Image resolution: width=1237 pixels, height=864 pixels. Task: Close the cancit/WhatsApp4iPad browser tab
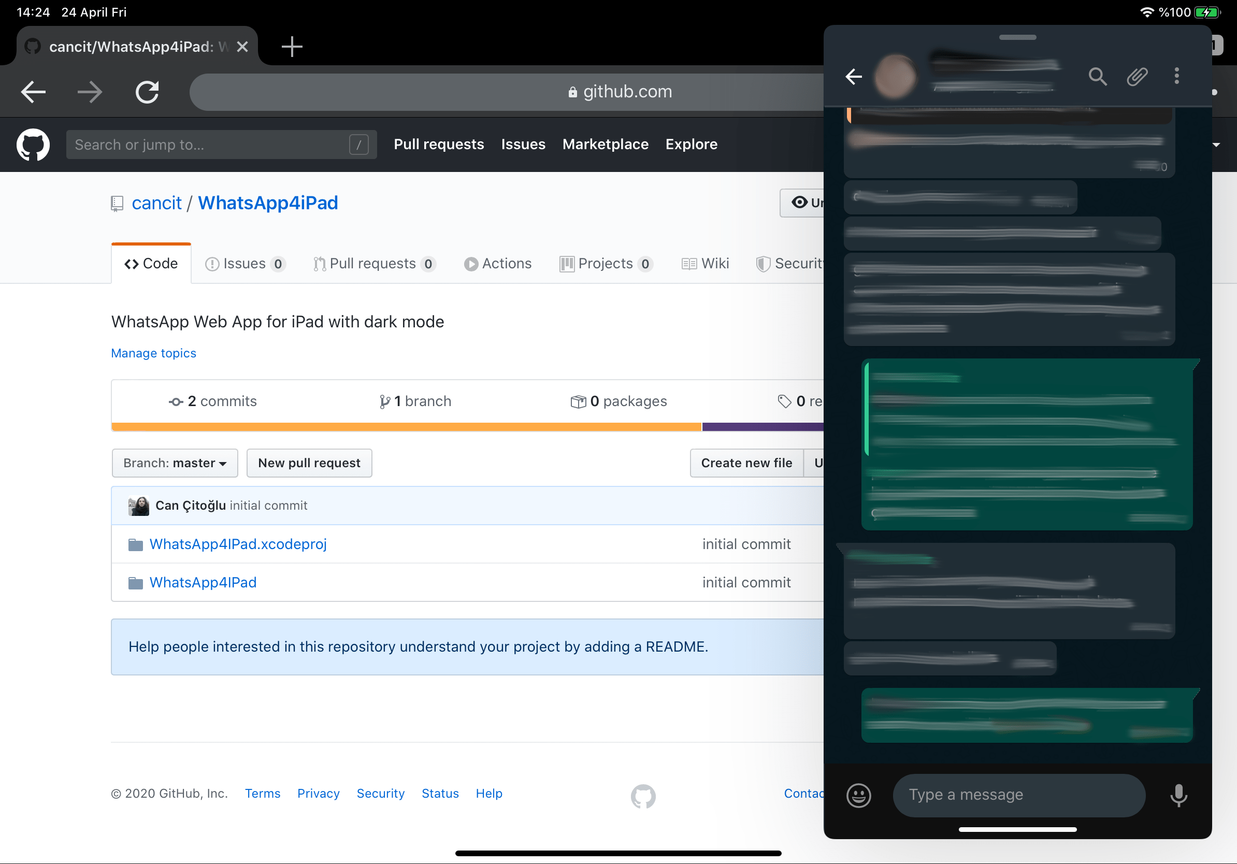[x=242, y=47]
